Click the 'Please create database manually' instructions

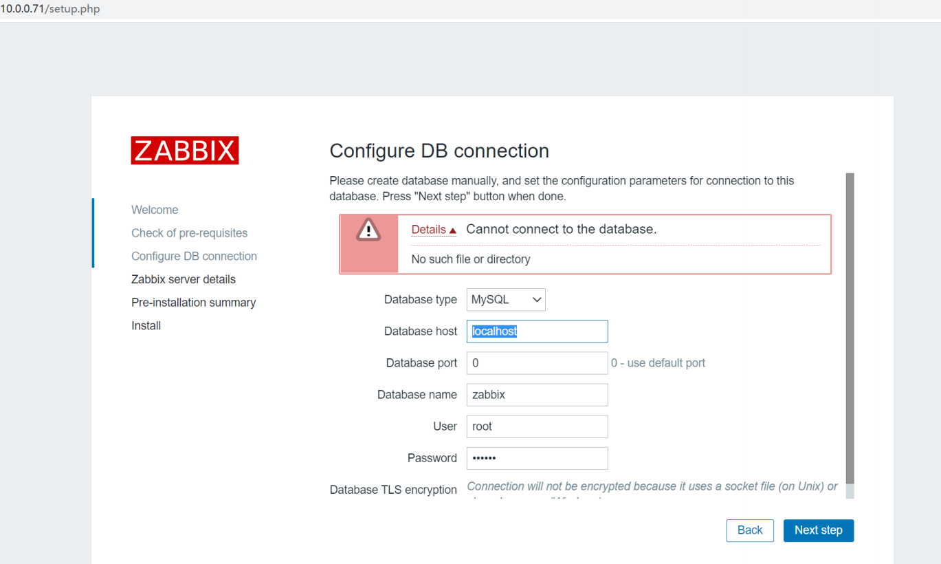562,188
